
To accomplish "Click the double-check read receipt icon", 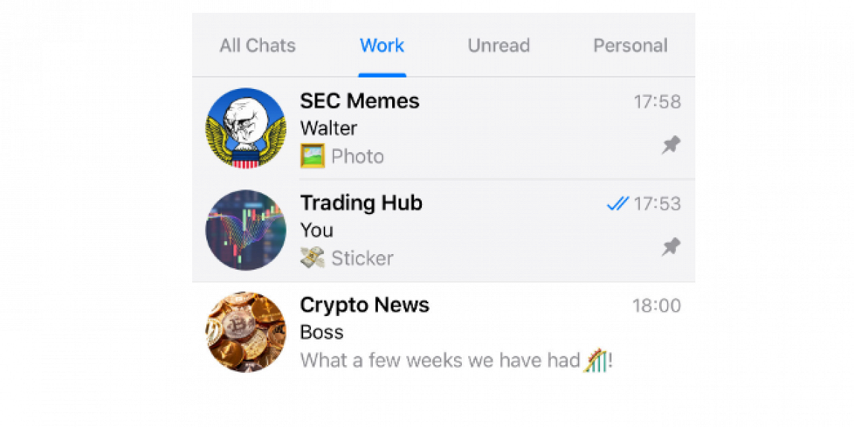I will (x=618, y=204).
